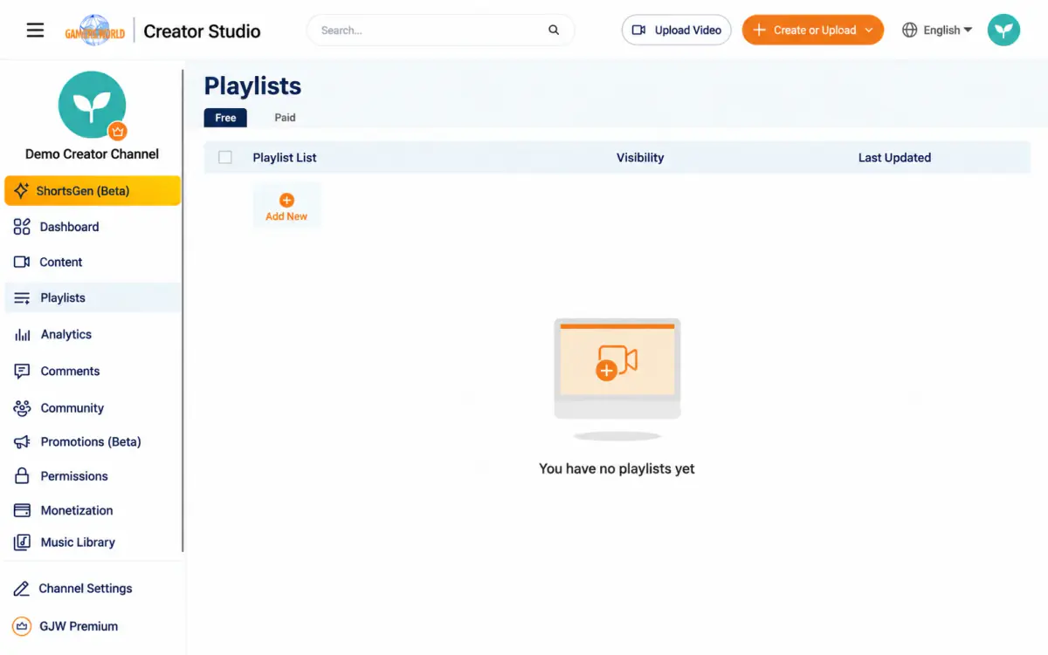Click the Last Updated column header
The height and width of the screenshot is (655, 1048).
[894, 158]
